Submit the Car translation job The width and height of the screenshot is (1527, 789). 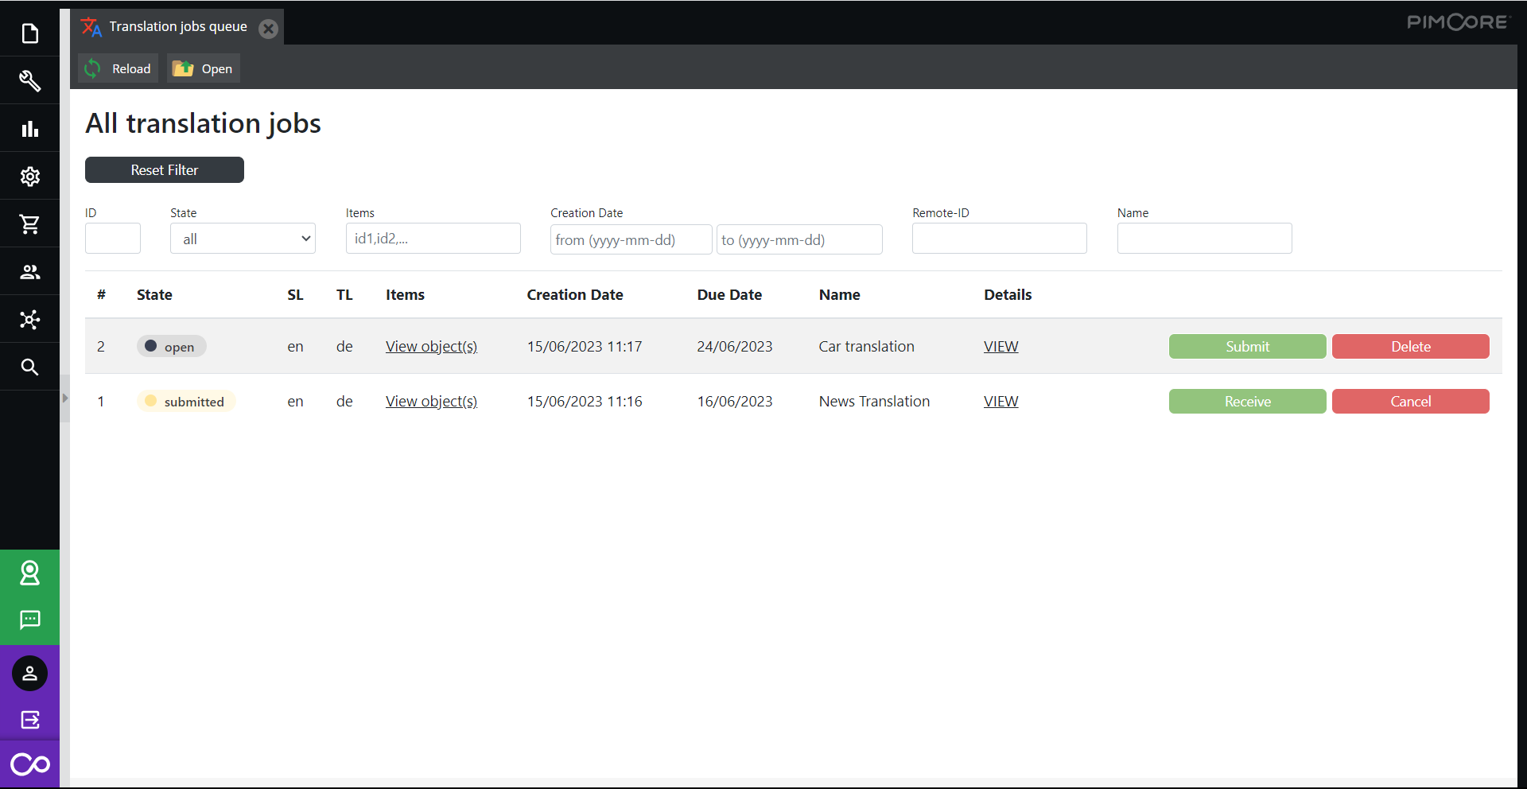tap(1247, 346)
